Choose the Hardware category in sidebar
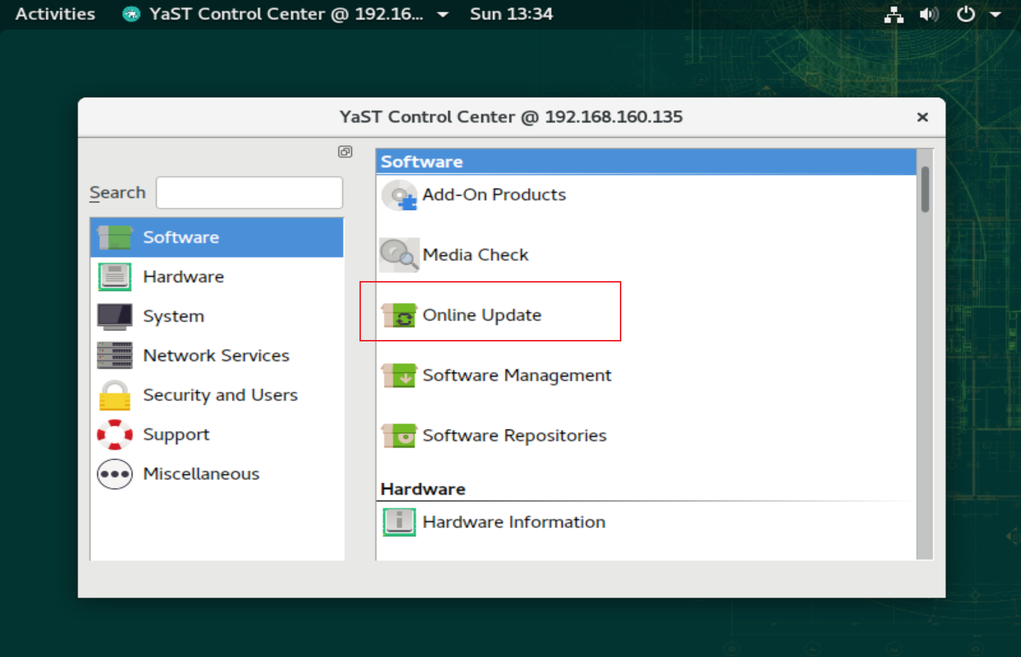 183,277
